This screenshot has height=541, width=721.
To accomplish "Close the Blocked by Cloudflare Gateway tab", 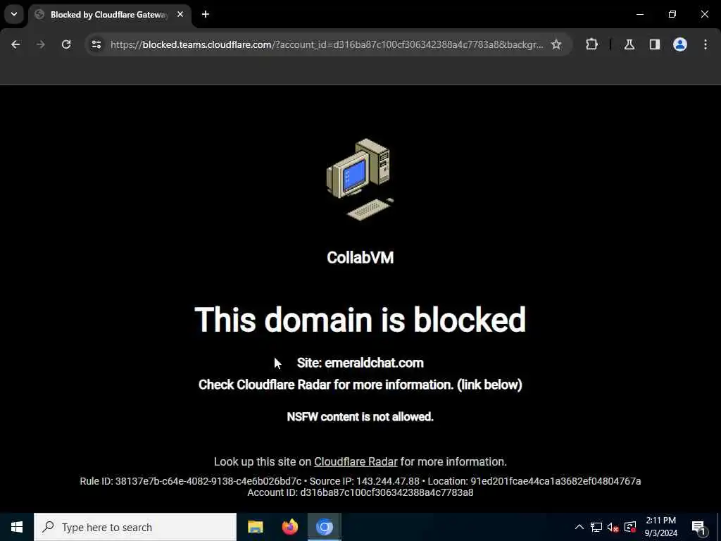I will [180, 14].
